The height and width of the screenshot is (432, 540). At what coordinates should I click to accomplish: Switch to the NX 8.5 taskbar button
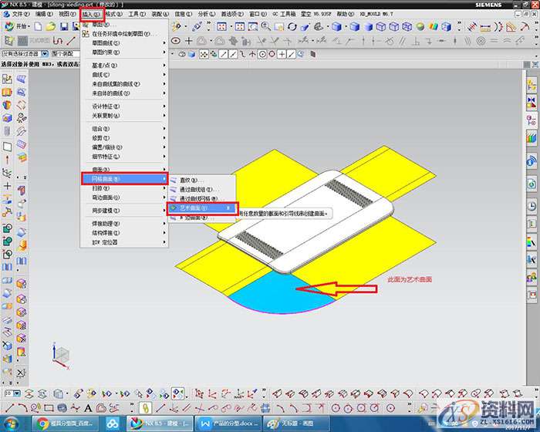click(157, 424)
